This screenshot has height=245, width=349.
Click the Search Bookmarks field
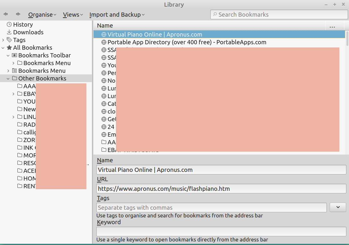[x=279, y=14]
